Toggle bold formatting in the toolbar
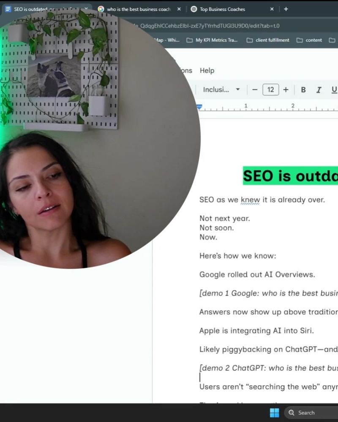This screenshot has width=338, height=422. click(303, 89)
